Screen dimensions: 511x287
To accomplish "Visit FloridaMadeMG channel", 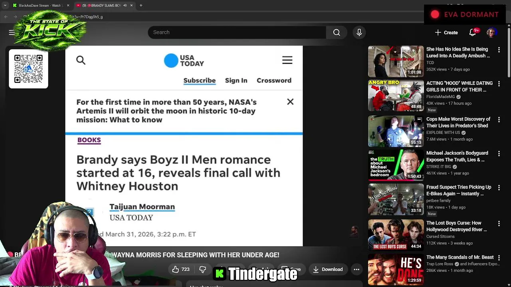I will point(441,97).
